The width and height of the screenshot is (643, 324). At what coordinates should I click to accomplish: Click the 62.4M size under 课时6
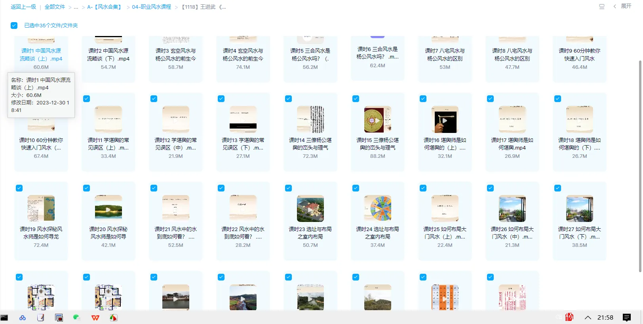click(x=378, y=66)
